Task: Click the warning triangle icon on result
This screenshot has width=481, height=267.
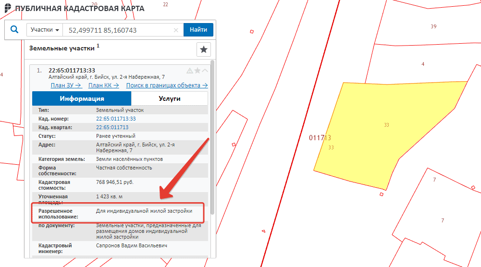Action: (x=190, y=71)
